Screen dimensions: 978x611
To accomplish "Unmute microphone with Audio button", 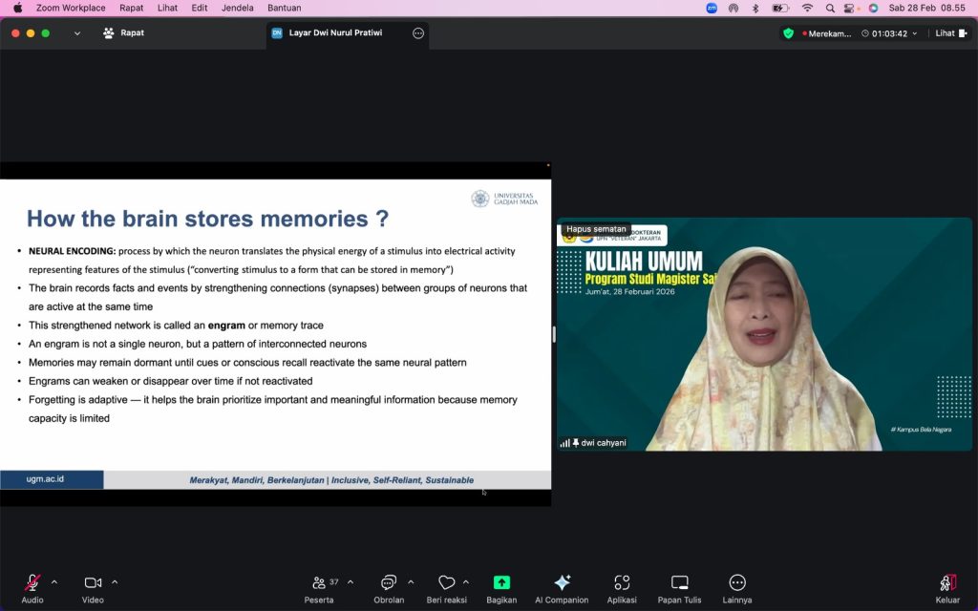I will pyautogui.click(x=32, y=583).
